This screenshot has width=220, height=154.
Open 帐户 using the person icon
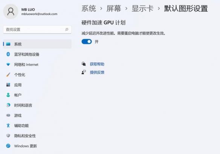(8, 95)
